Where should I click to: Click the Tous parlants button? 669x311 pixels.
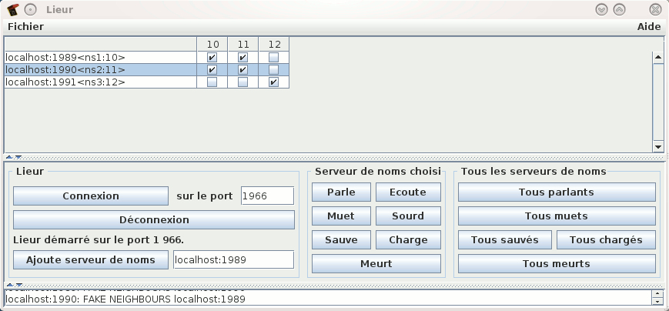557,192
